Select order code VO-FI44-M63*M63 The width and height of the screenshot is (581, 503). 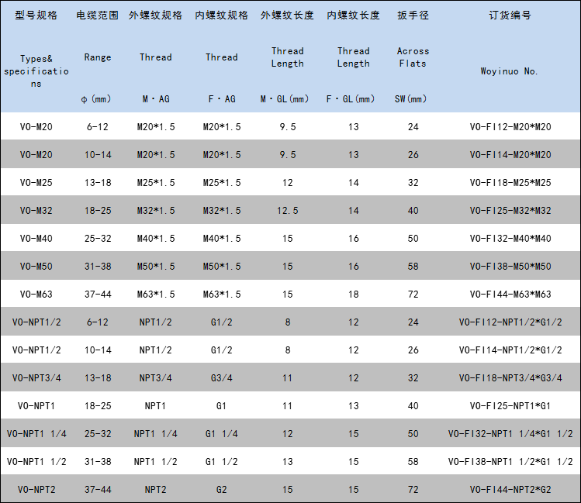coord(510,295)
